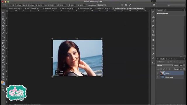Open History panel icon in dock
Screen dimensions: 187x105
[153, 12]
